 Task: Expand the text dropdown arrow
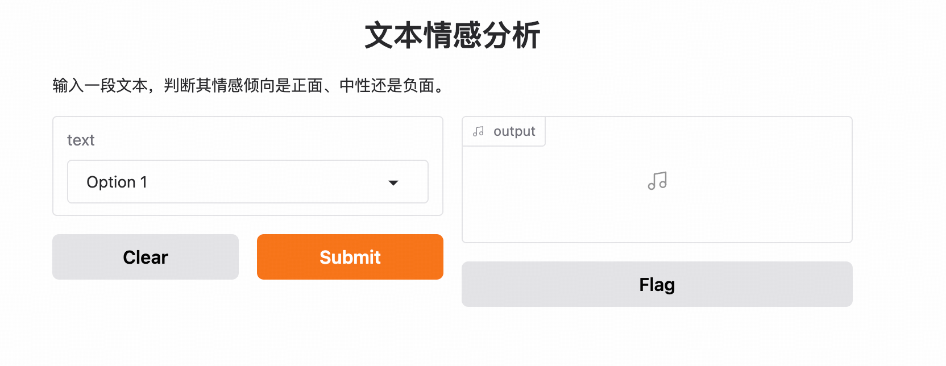pos(393,182)
